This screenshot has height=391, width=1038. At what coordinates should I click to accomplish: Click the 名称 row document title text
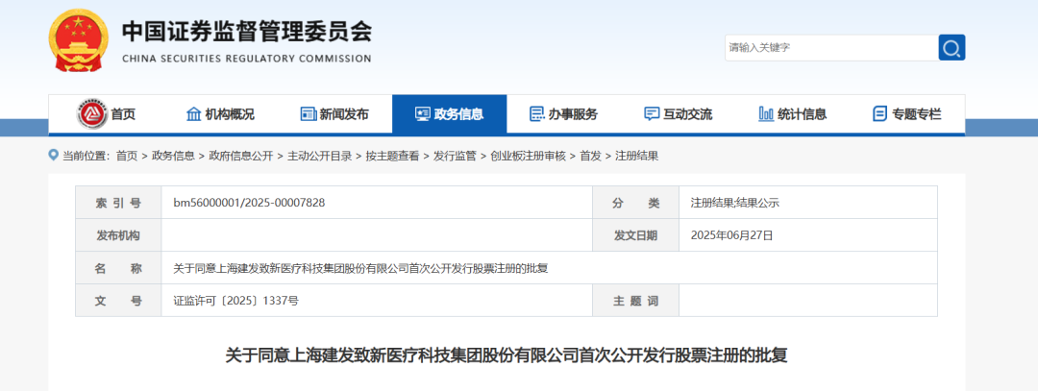coord(360,268)
